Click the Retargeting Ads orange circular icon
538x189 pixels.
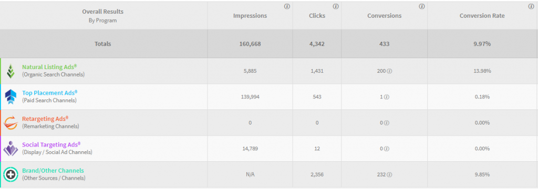coord(11,123)
